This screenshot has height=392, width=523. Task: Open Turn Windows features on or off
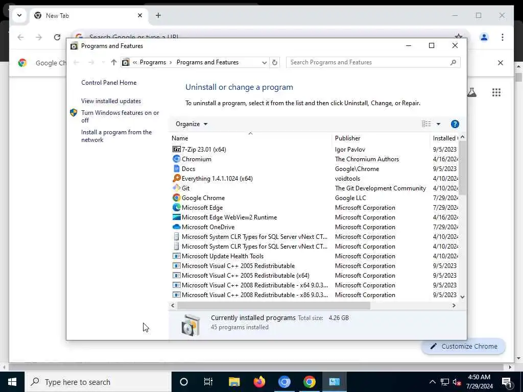click(120, 116)
